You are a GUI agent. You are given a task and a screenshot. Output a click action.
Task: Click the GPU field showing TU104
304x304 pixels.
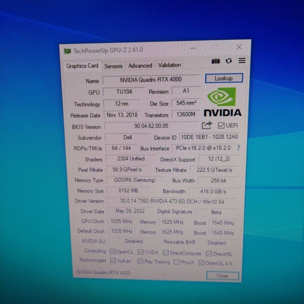(x=124, y=92)
